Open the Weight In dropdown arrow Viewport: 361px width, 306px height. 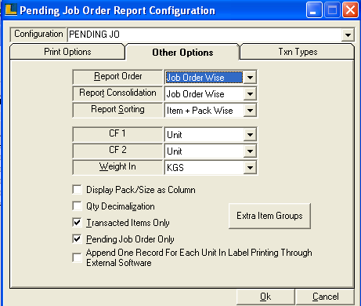(x=250, y=168)
